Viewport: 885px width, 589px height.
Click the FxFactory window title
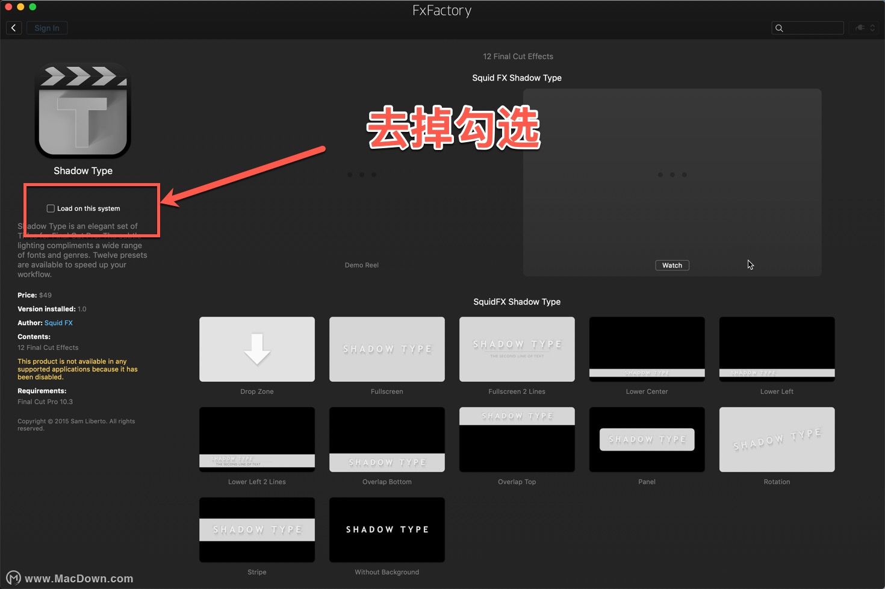442,10
